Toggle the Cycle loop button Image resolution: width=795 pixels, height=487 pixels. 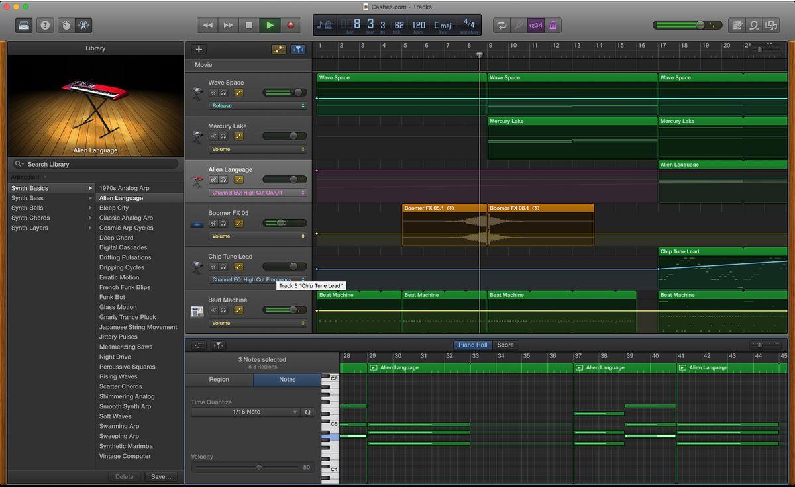[502, 25]
